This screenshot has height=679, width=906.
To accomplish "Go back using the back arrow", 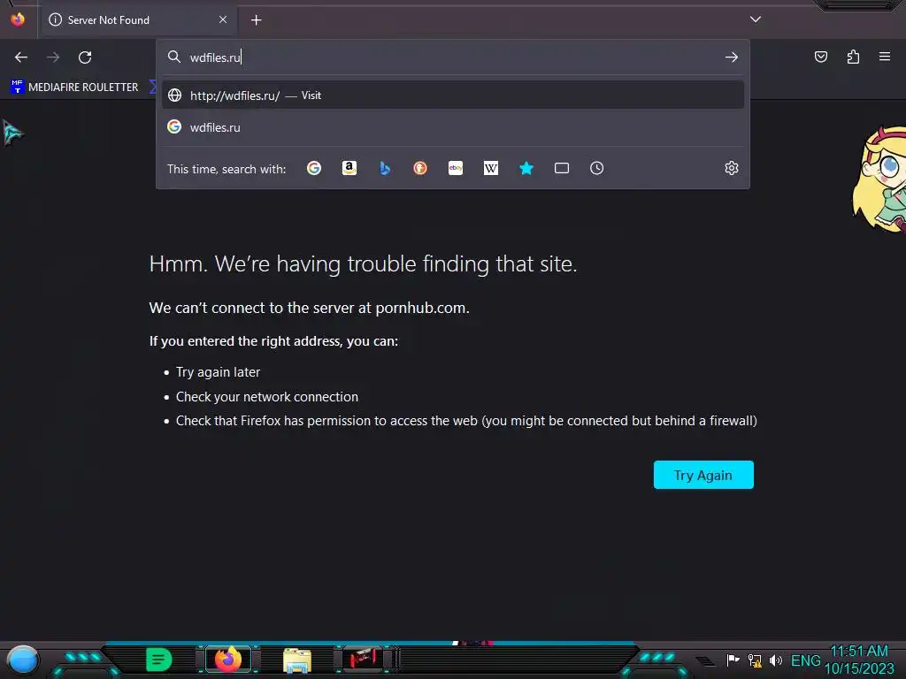I will pyautogui.click(x=21, y=57).
